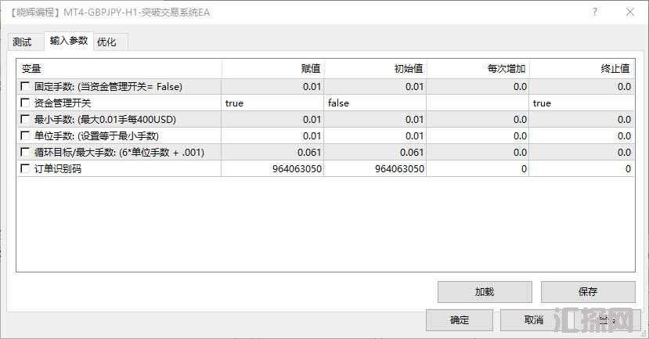Screen dimensions: 649x339
Task: Enable the 资金管理开关 checkbox
Action: (25, 103)
